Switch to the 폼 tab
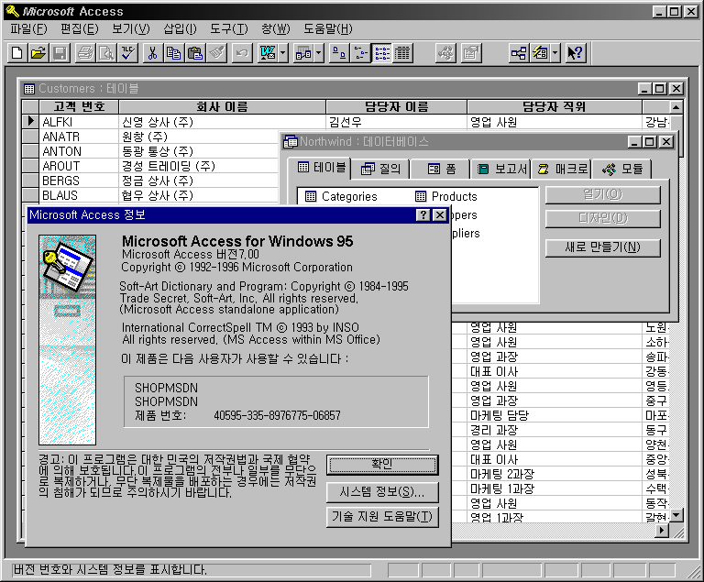 point(440,169)
